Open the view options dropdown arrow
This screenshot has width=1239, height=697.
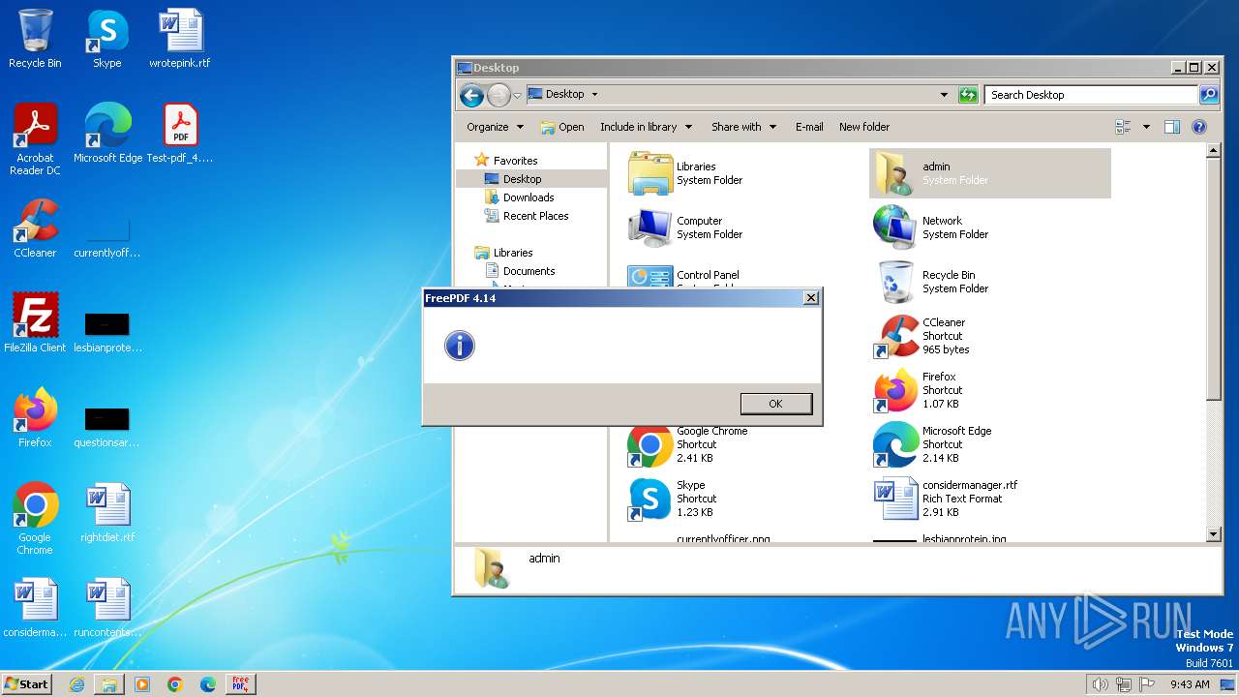[x=1146, y=127]
